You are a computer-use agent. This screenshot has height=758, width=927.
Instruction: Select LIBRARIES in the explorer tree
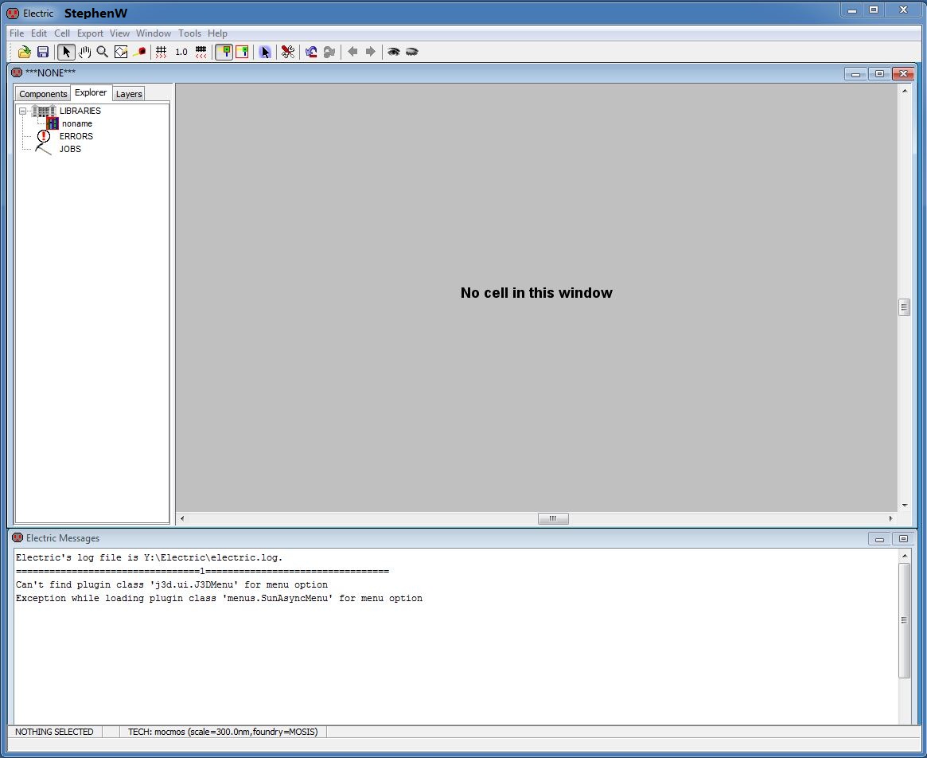tap(80, 111)
